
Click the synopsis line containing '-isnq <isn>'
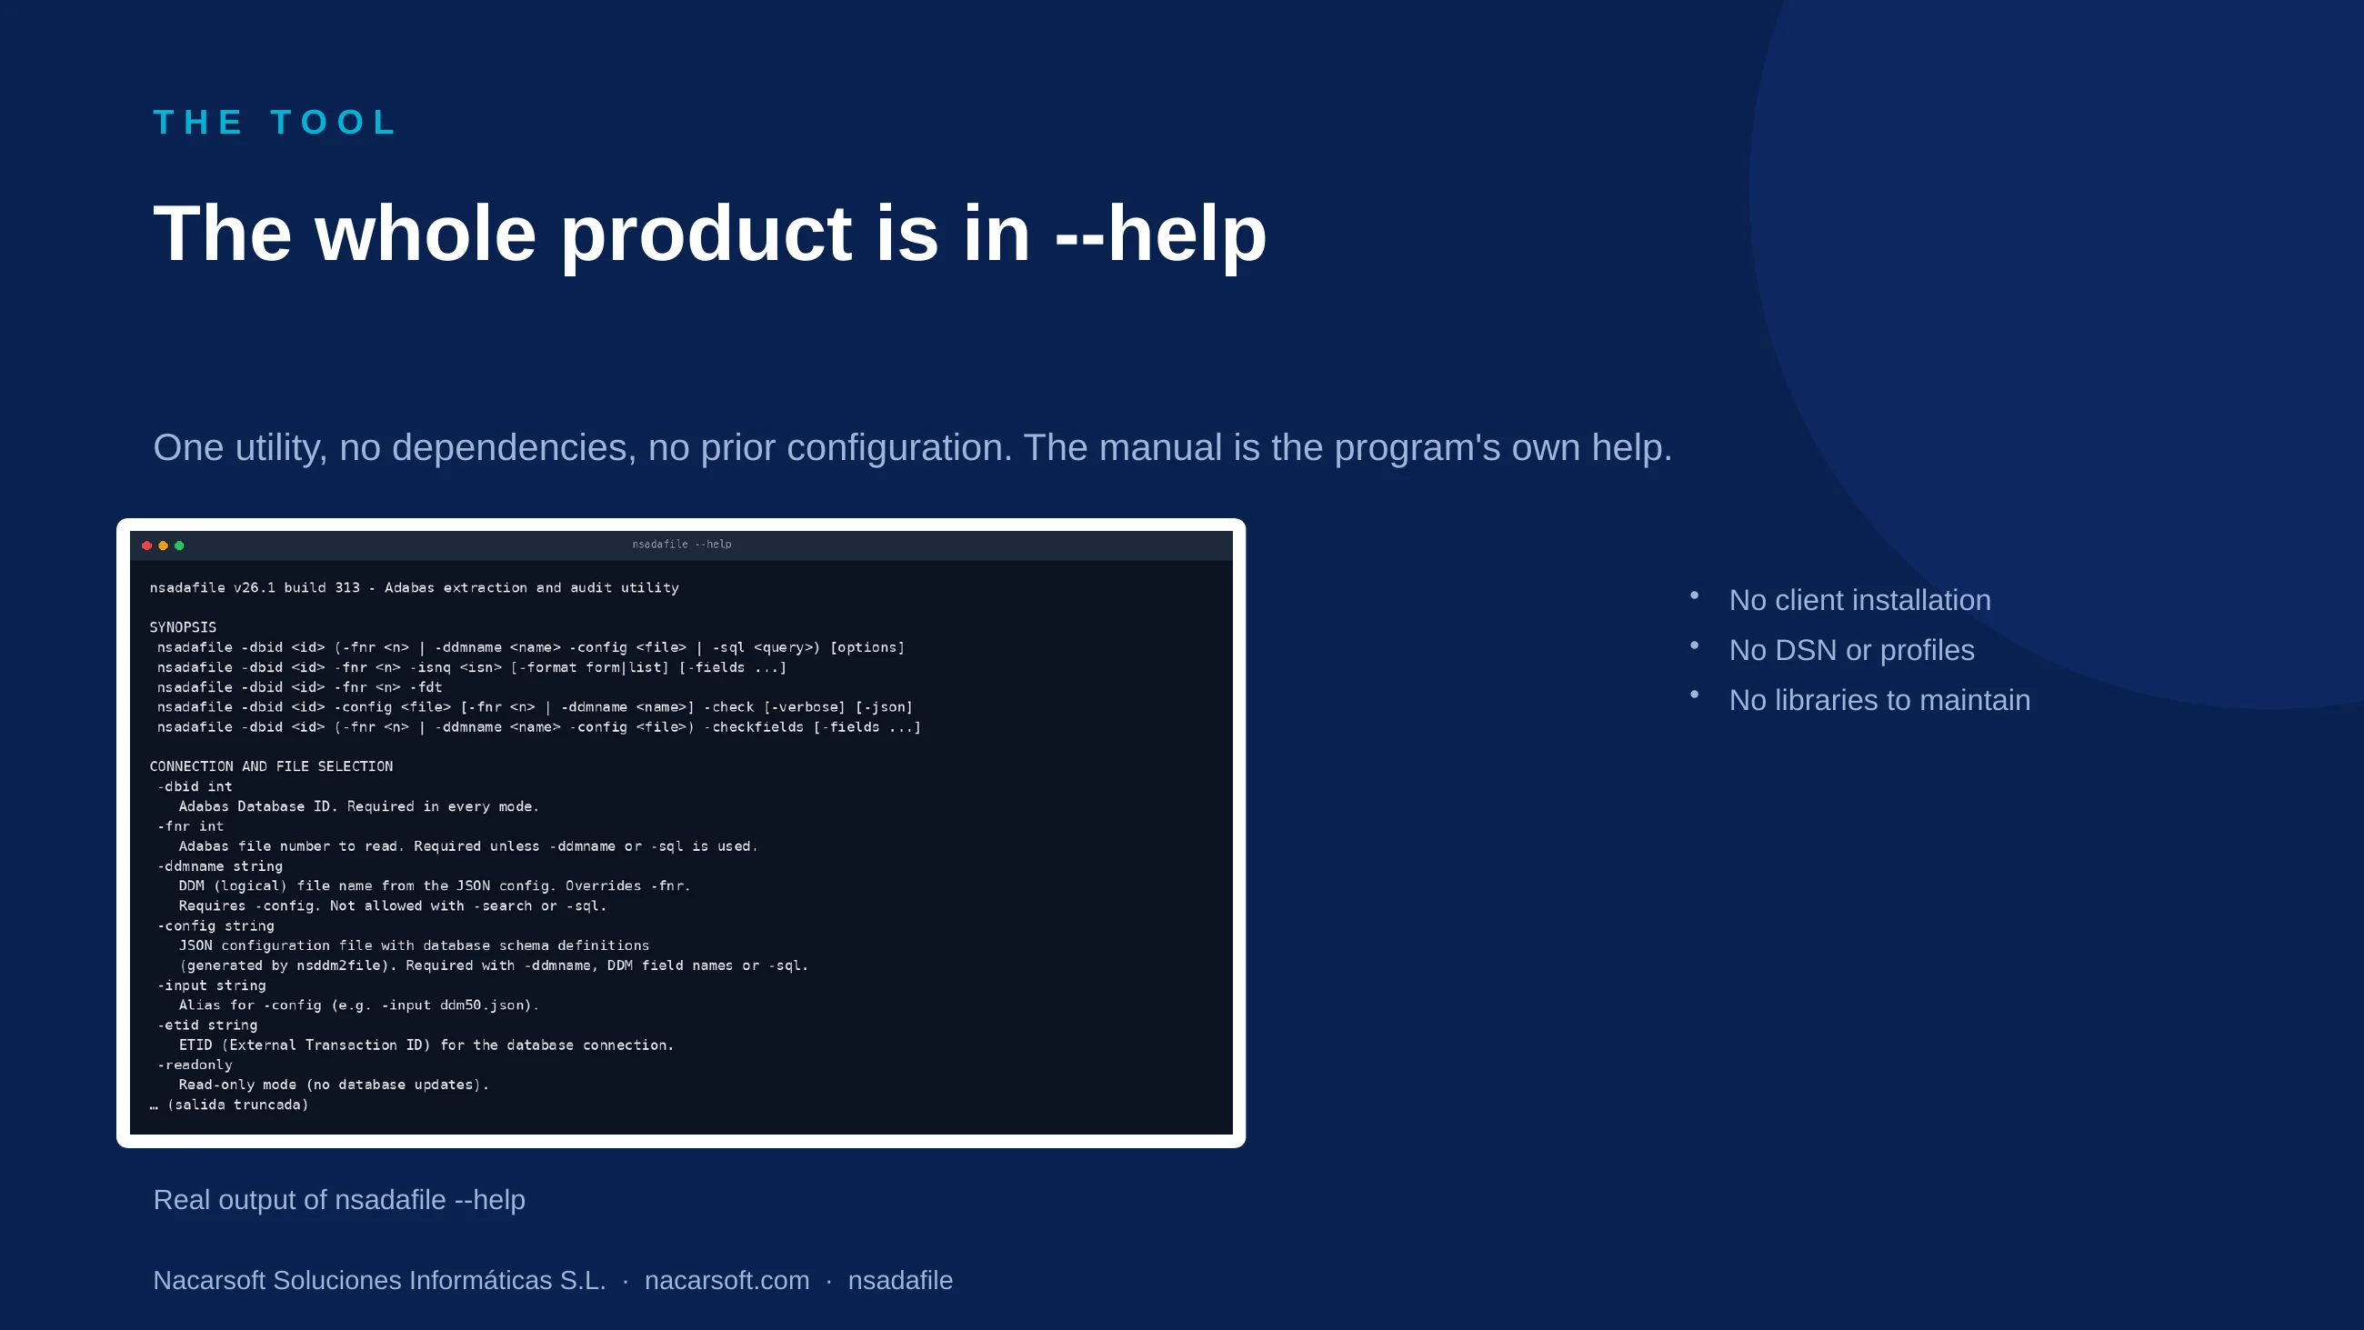[472, 667]
